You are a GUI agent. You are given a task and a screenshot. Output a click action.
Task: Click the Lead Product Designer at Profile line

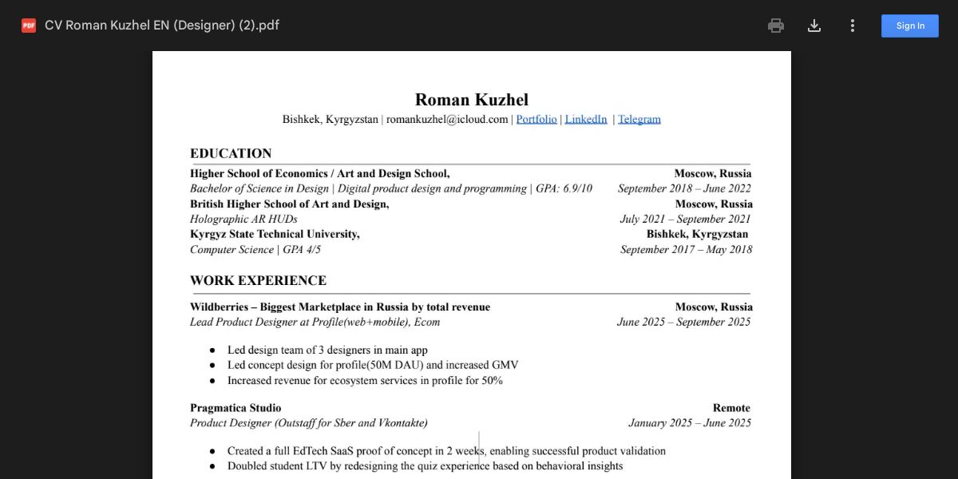pos(315,322)
